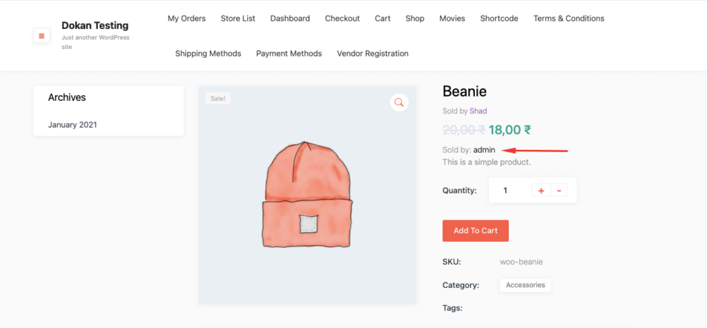This screenshot has height=328, width=707.
Task: Click the Dokan Testing site title
Action: click(95, 26)
